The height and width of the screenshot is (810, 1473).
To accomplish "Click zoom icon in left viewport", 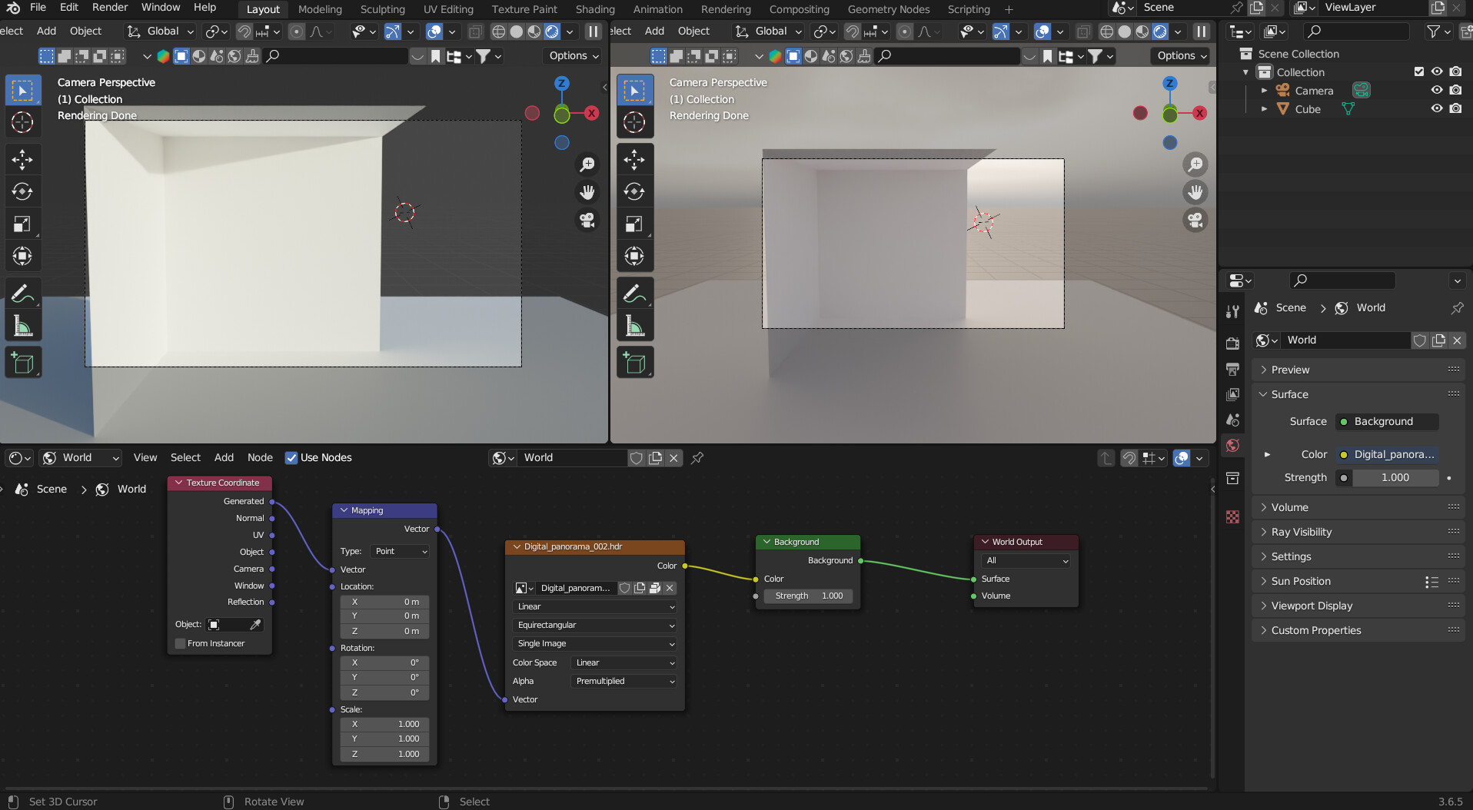I will tap(587, 164).
